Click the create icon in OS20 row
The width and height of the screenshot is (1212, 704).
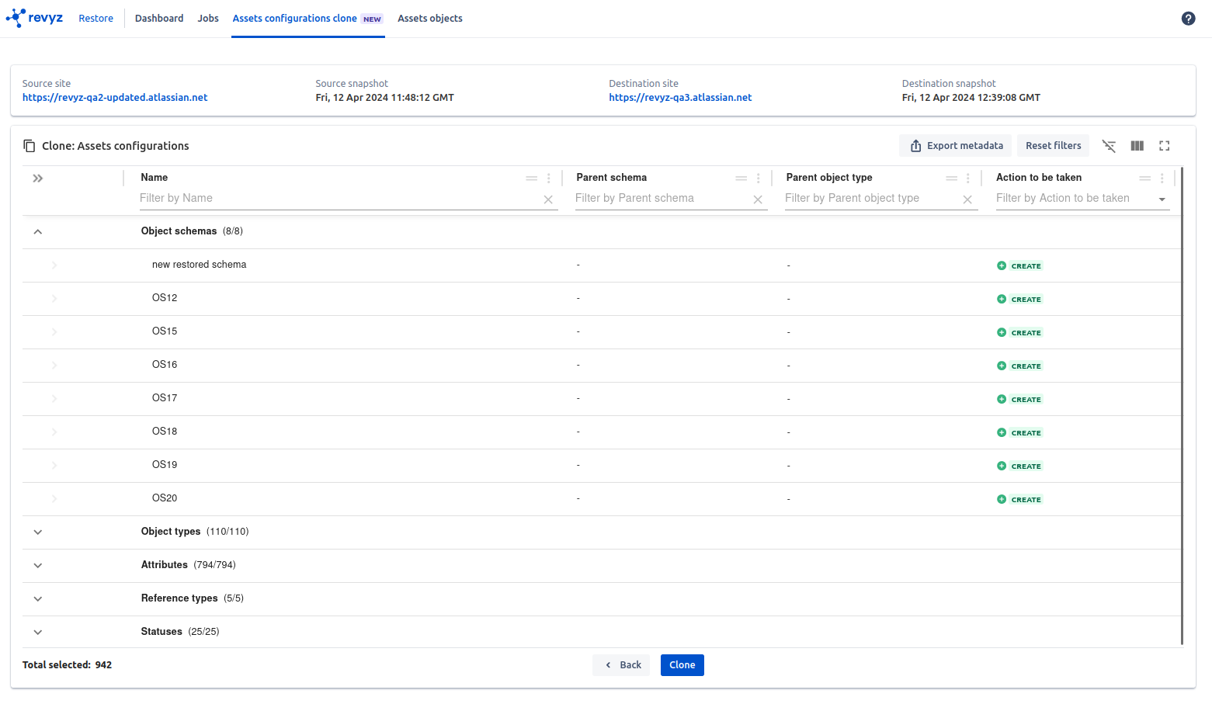click(1002, 499)
